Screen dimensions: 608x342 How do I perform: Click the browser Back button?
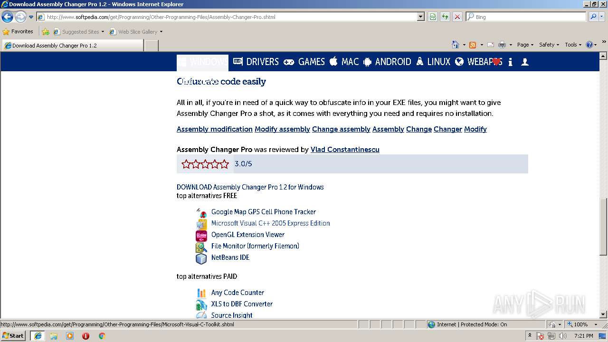click(x=7, y=17)
